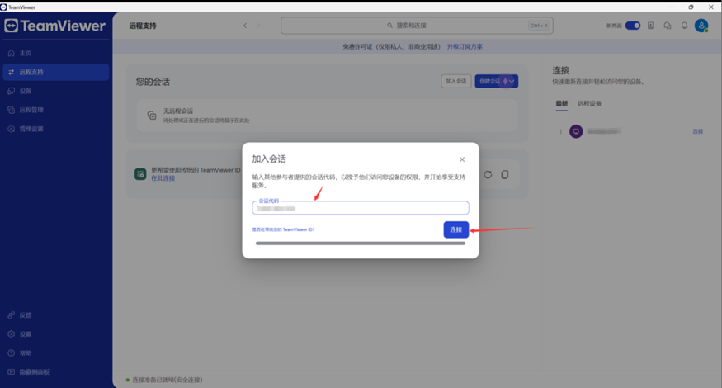Click the 设置 gear icon in sidebar
The height and width of the screenshot is (388, 722).
click(11, 334)
